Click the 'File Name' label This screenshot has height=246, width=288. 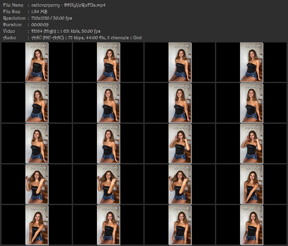13,5
